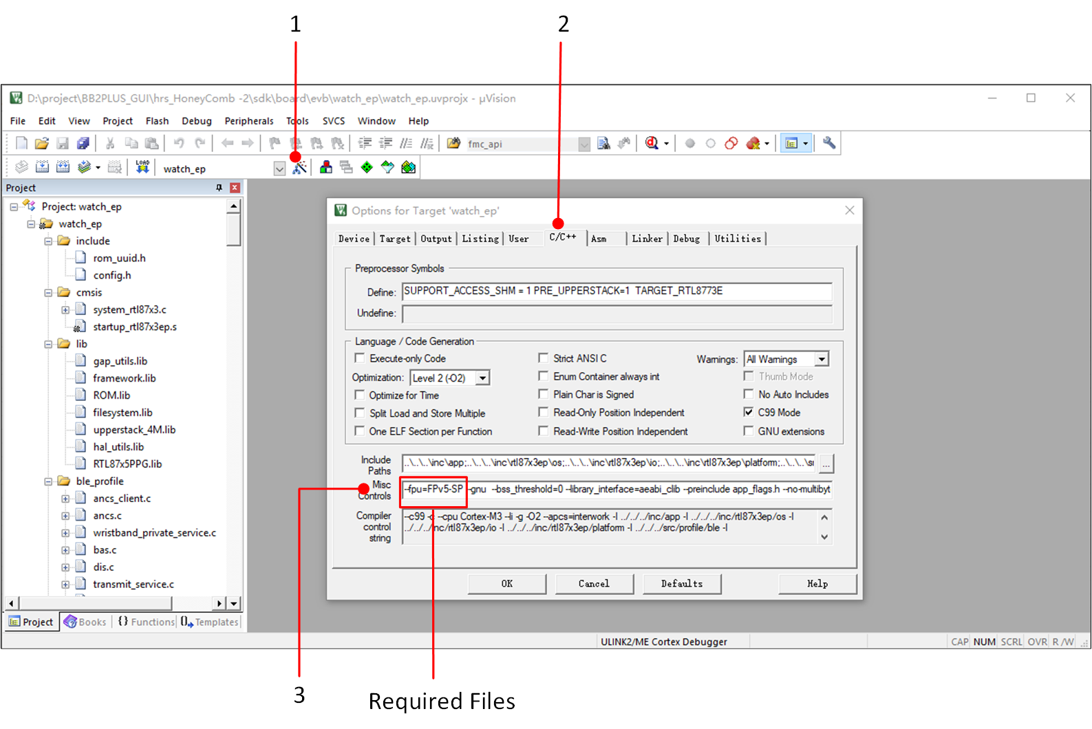Open the Warnings dropdown
1092x729 pixels.
click(822, 359)
